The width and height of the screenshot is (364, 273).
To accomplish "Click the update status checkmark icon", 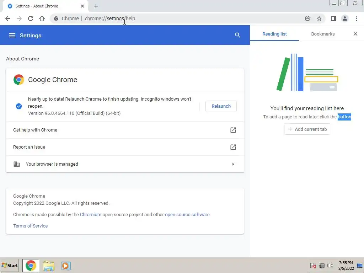I will (19, 106).
